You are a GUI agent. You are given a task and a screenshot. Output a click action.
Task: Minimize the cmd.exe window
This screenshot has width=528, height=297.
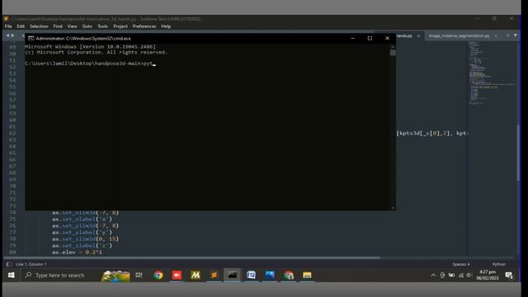(x=352, y=39)
